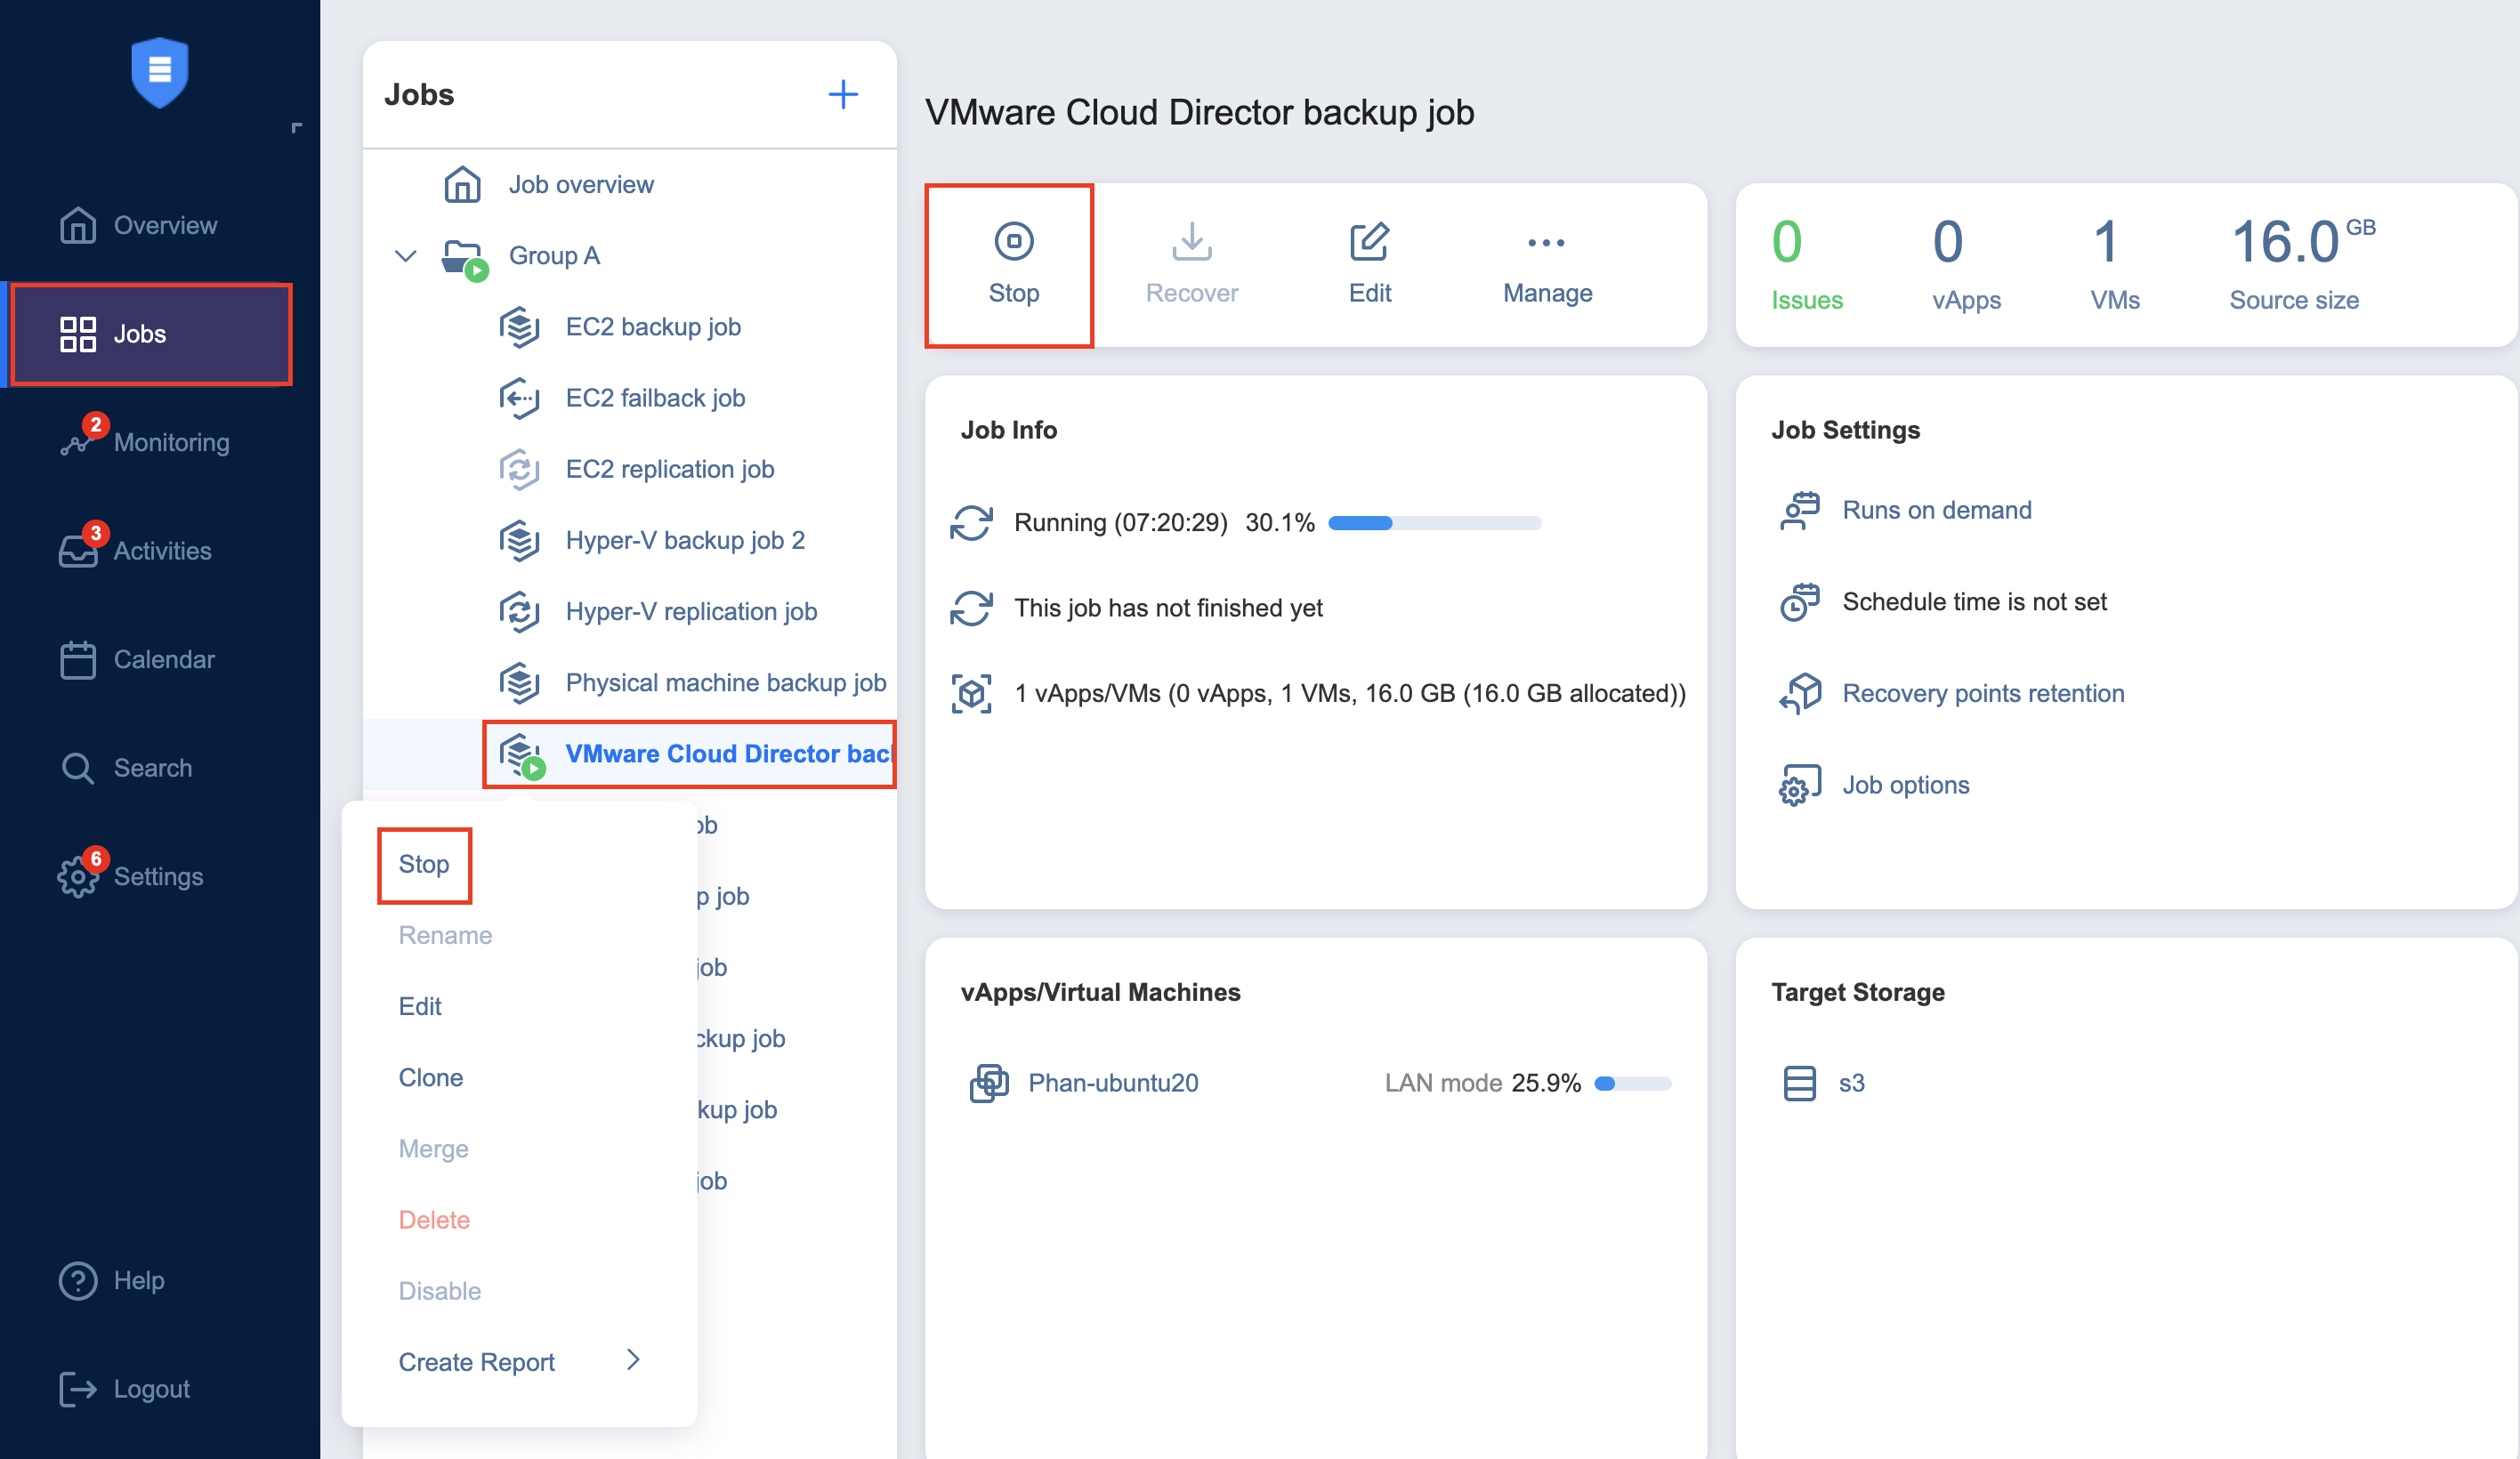This screenshot has width=2520, height=1459.
Task: Click the Physical machine backup job icon
Action: (519, 682)
